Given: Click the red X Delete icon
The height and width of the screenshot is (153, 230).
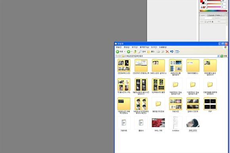Looking at the screenshot, I should (x=167, y=52).
